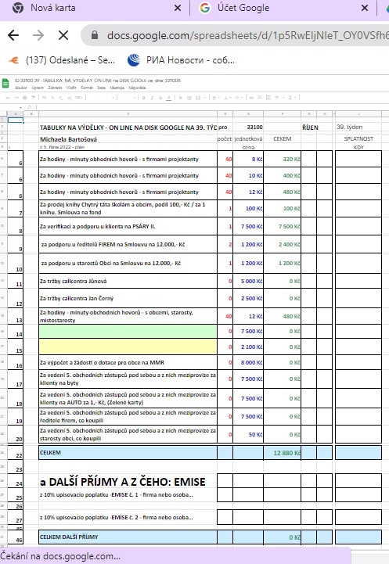Screen dimensions: 389x564
Task: Select the ŘÍJEN cell
Action: [308, 128]
